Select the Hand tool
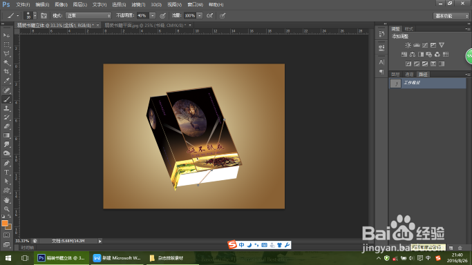The width and height of the screenshot is (472, 265). click(x=6, y=200)
